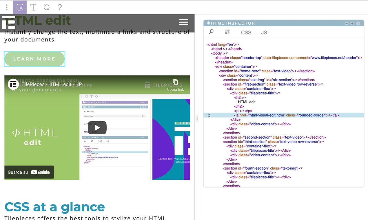
Task: Click Guarda su YouTube badge
Action: pos(29,172)
